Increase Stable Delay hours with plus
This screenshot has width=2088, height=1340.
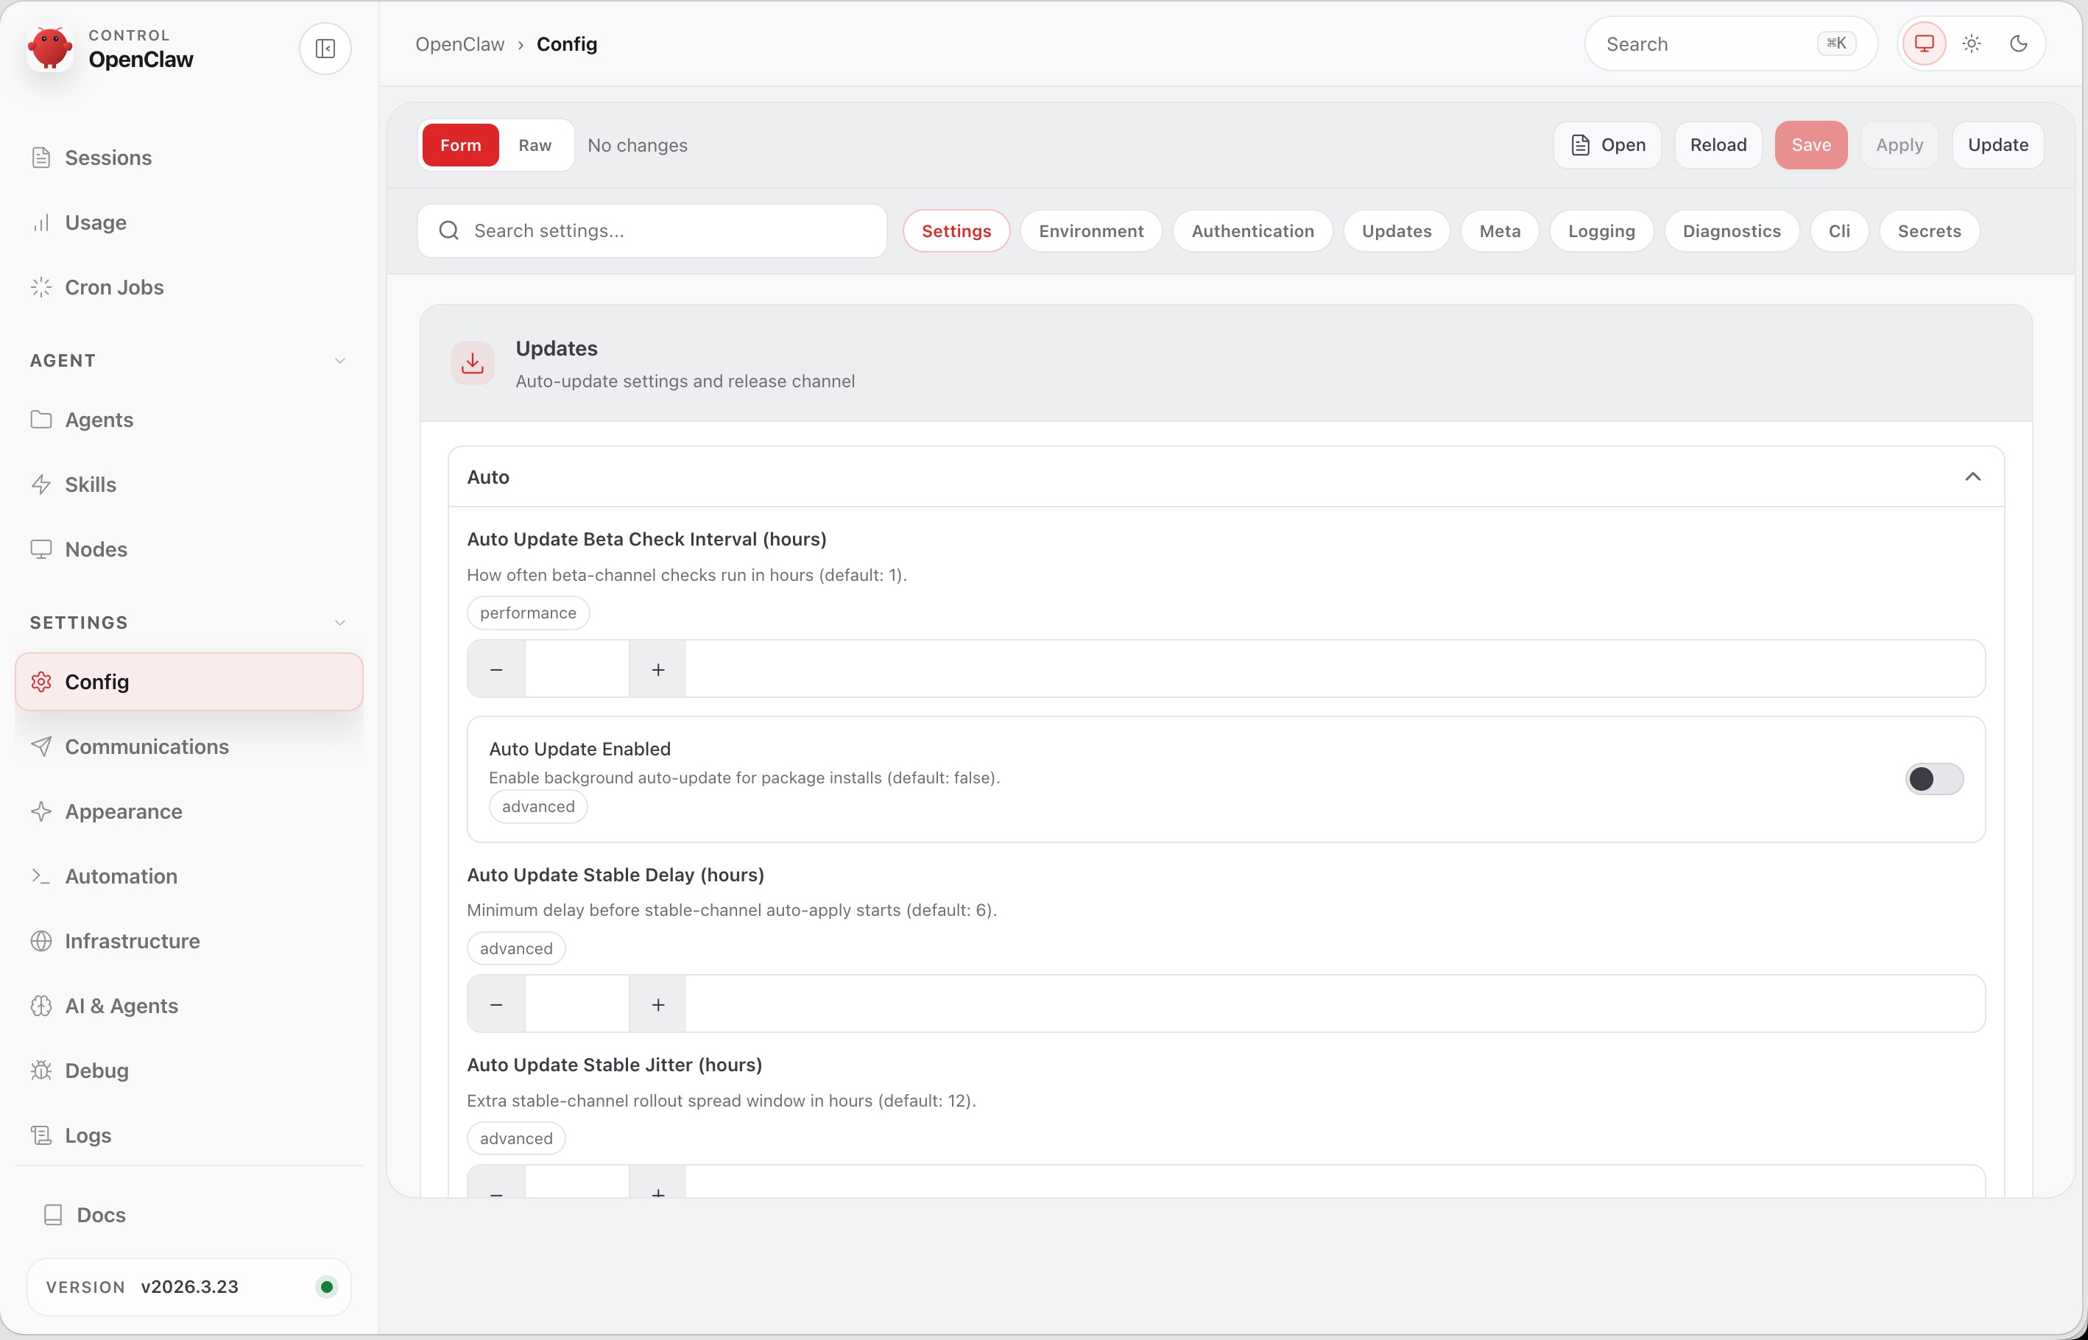(x=657, y=1004)
